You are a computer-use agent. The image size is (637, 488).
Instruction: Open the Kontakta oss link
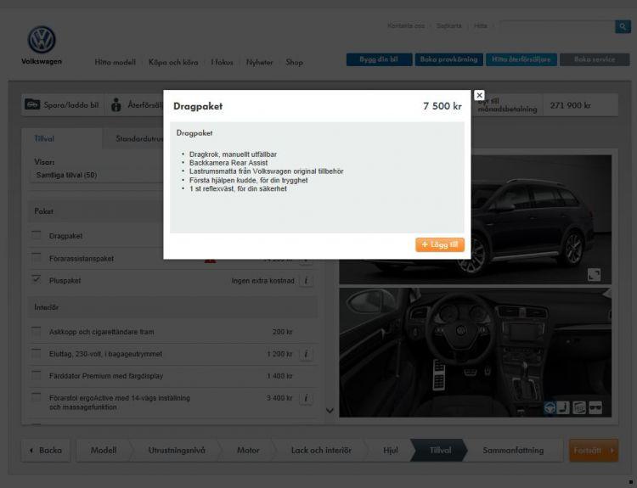[406, 25]
